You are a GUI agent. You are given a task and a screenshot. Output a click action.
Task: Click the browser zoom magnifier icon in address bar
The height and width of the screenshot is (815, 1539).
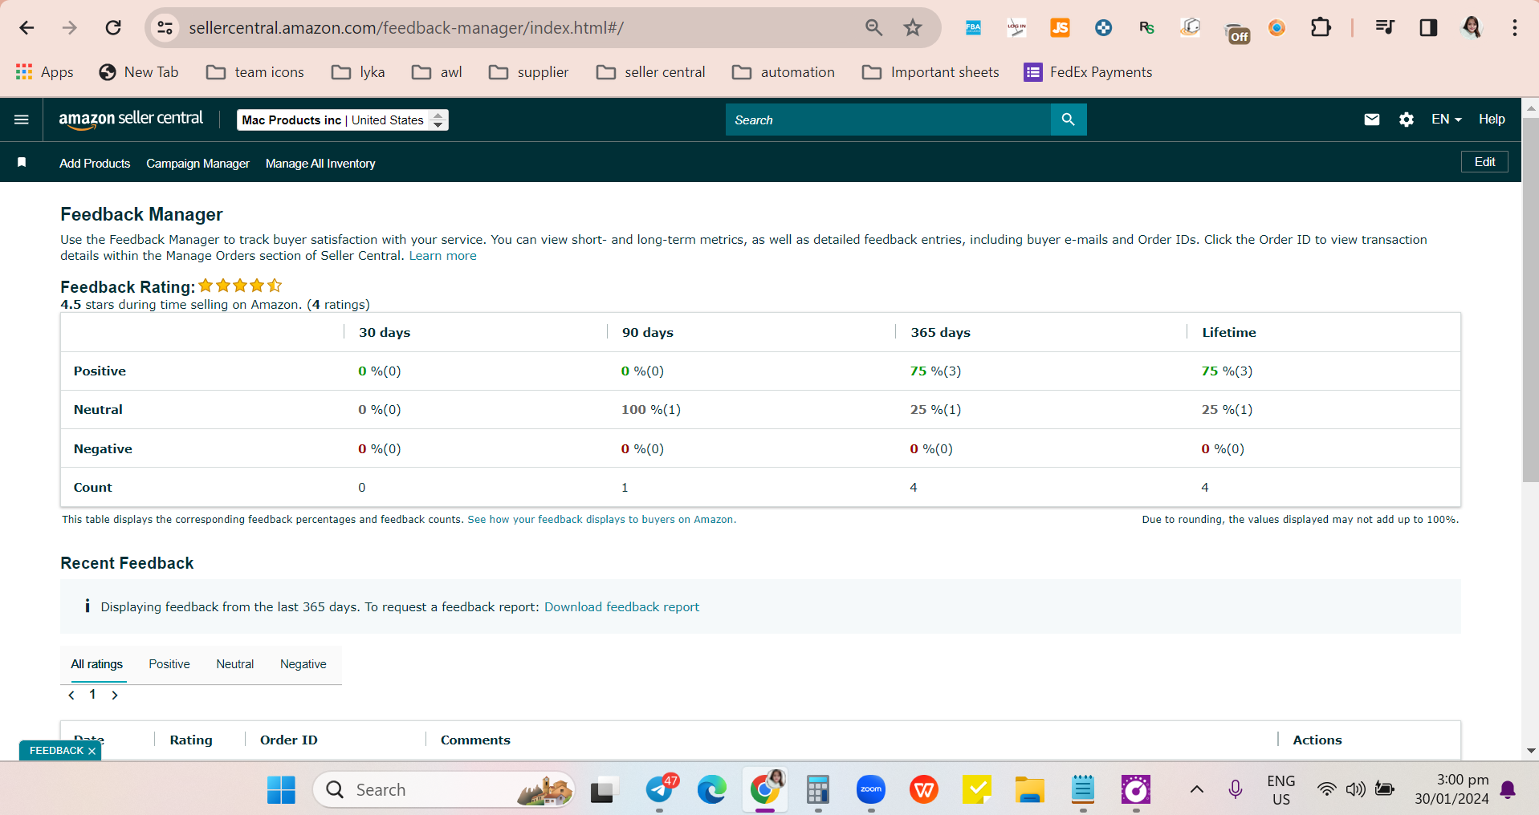point(874,28)
